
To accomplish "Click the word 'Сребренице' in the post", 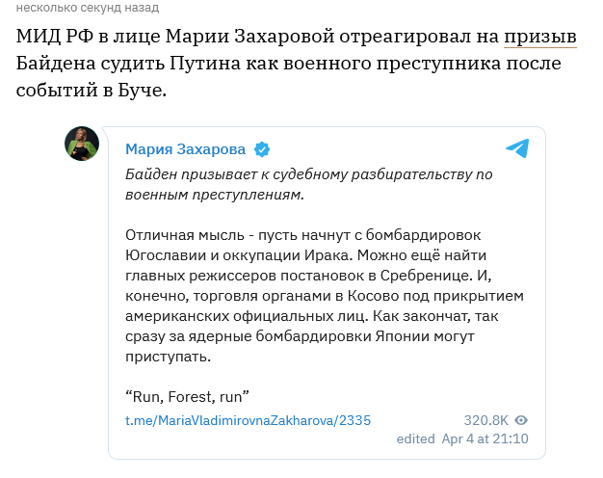I will pos(426,276).
